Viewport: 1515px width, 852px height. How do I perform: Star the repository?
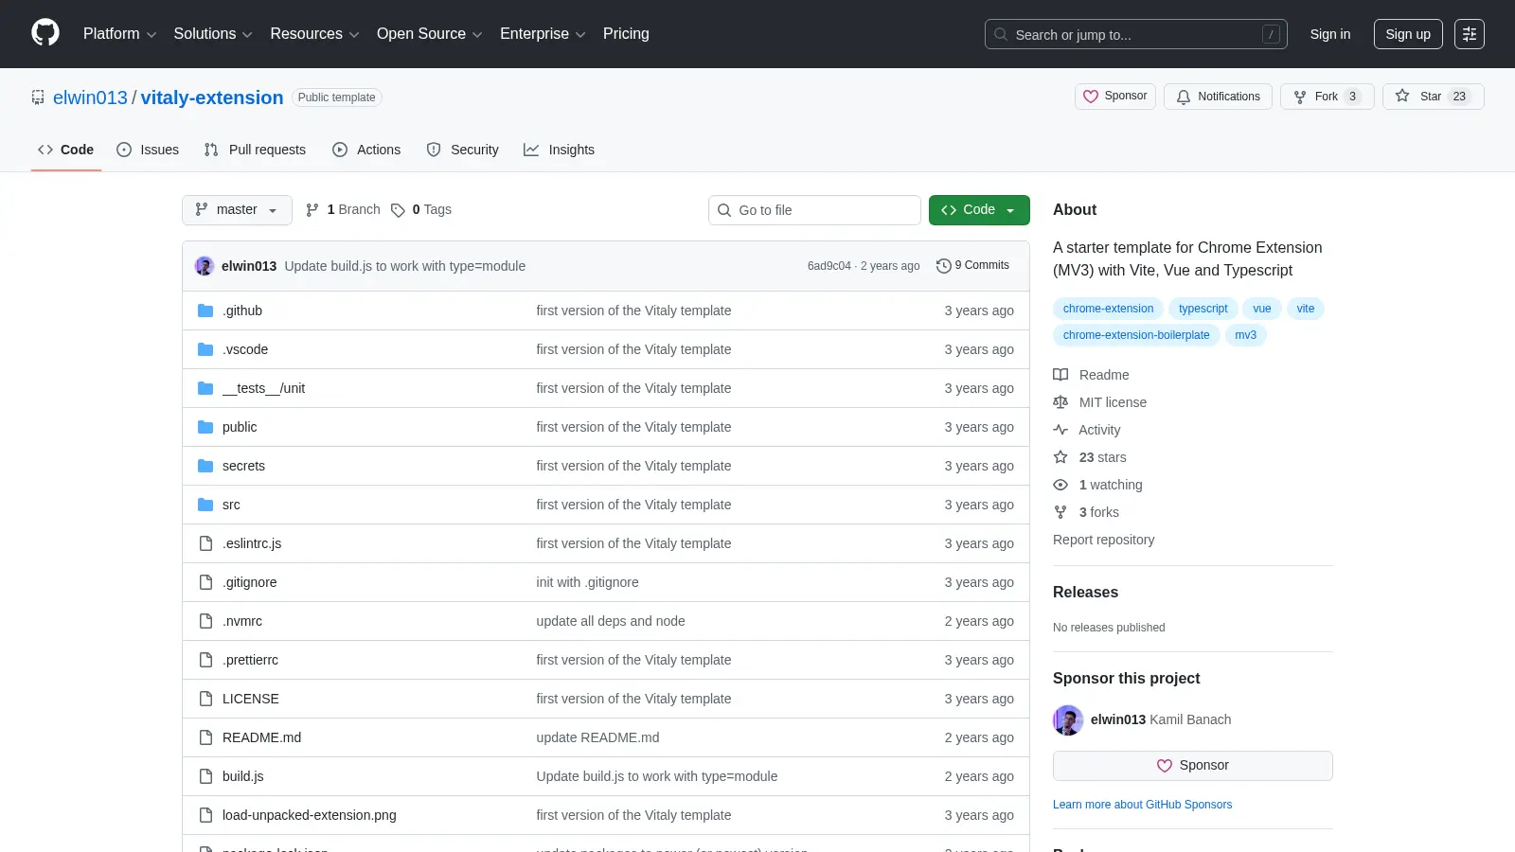pos(1433,97)
